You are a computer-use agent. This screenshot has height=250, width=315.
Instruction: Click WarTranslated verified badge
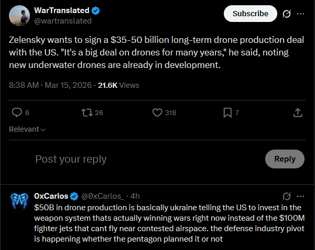96,10
